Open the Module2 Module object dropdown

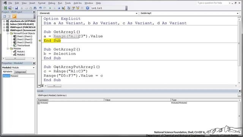[34, 68]
